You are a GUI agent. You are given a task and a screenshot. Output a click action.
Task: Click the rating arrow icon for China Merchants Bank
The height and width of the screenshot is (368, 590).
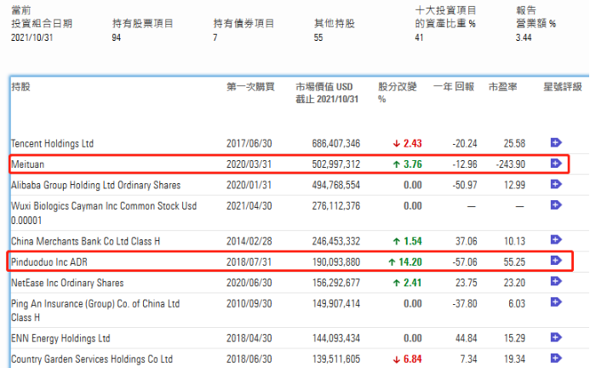[x=556, y=239]
